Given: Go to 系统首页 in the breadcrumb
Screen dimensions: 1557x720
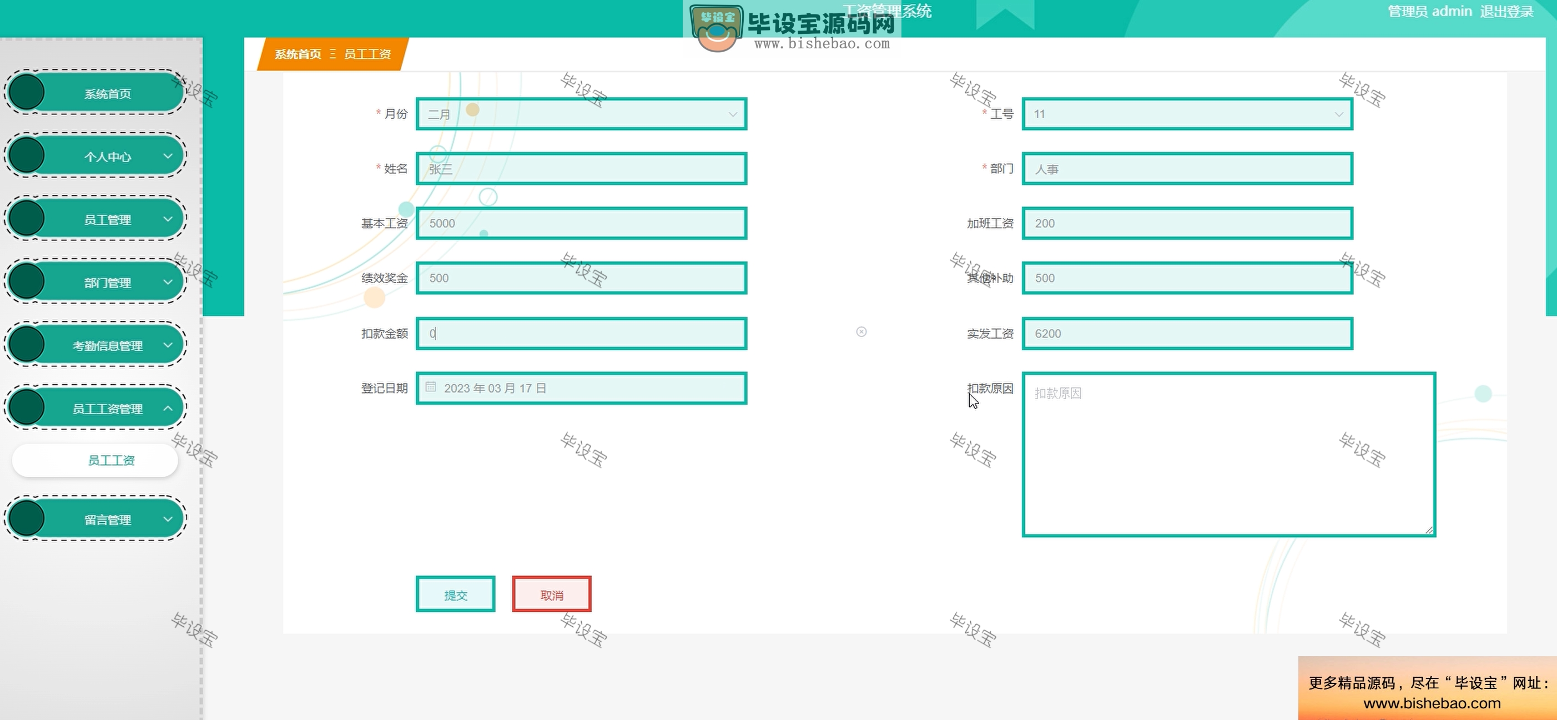Looking at the screenshot, I should coord(298,54).
